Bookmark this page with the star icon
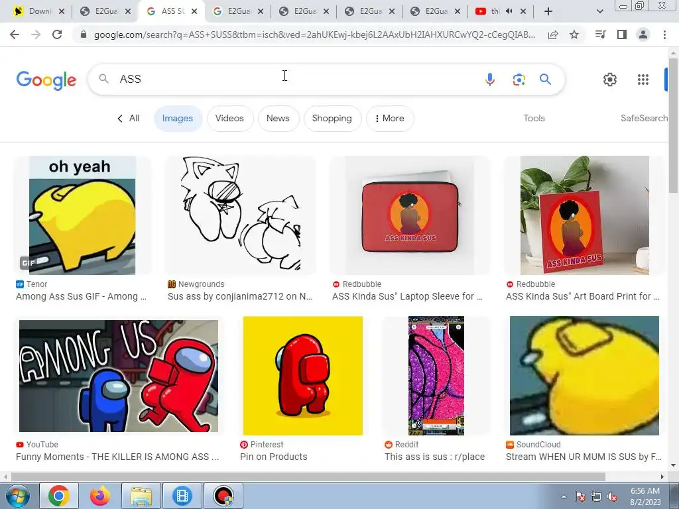This screenshot has height=509, width=679. point(574,34)
